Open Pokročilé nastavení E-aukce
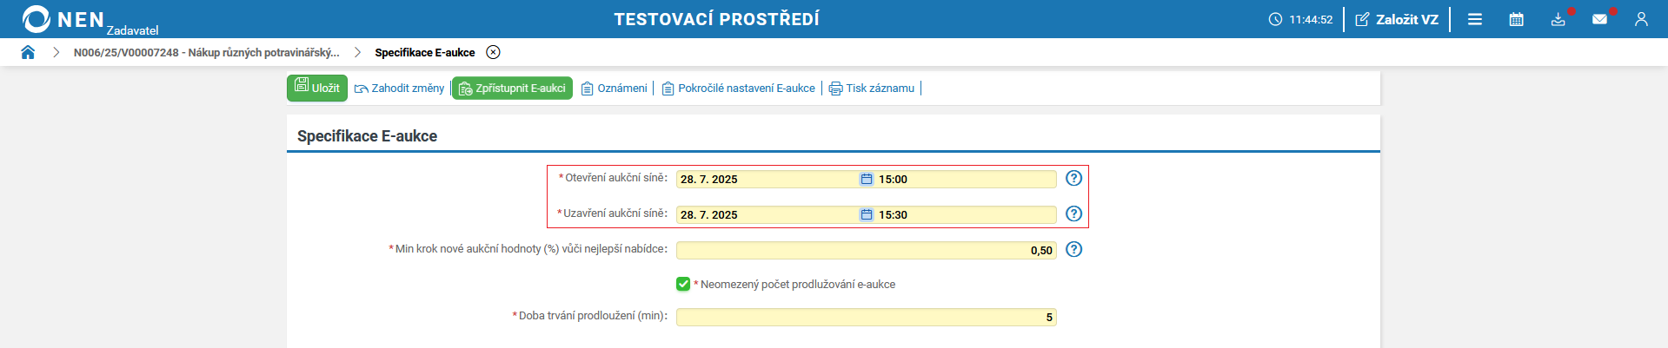 pos(739,88)
